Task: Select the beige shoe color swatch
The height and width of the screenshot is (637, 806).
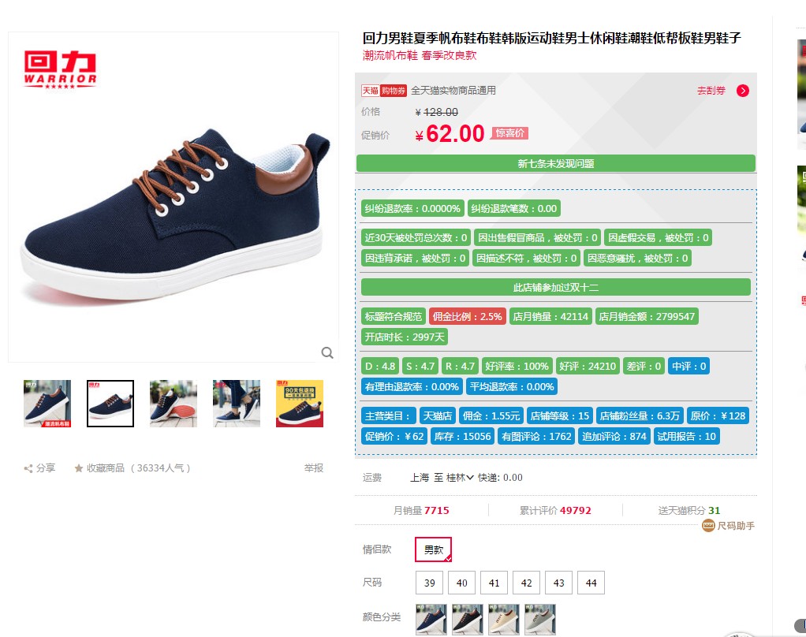Action: 504,620
